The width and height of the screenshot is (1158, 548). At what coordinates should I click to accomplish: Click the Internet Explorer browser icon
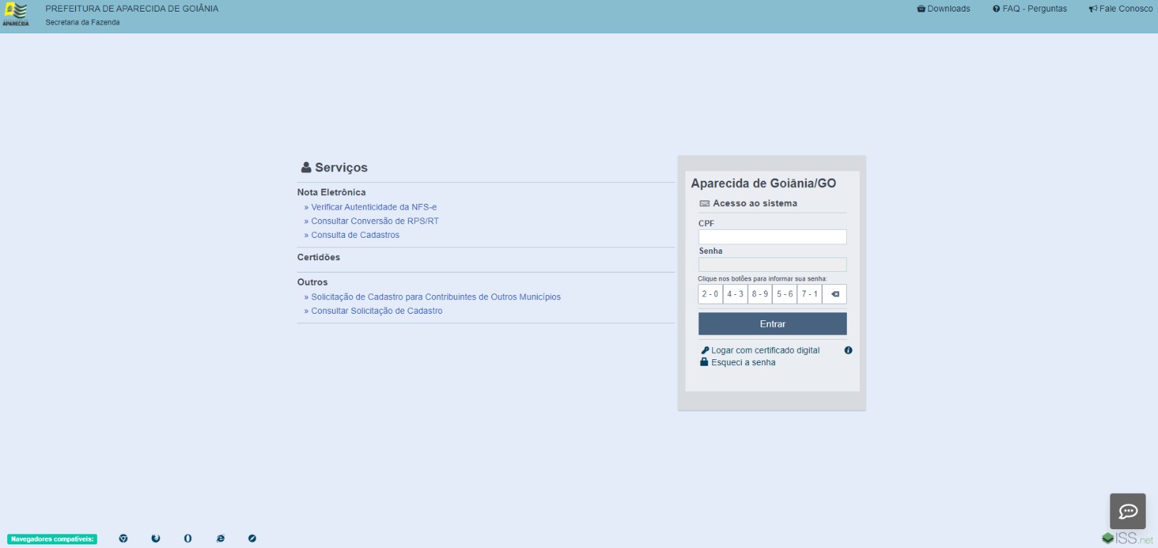coord(221,539)
